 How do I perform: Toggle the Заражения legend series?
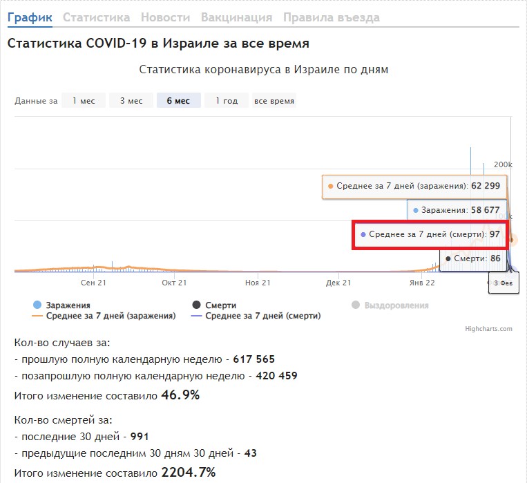click(x=68, y=305)
